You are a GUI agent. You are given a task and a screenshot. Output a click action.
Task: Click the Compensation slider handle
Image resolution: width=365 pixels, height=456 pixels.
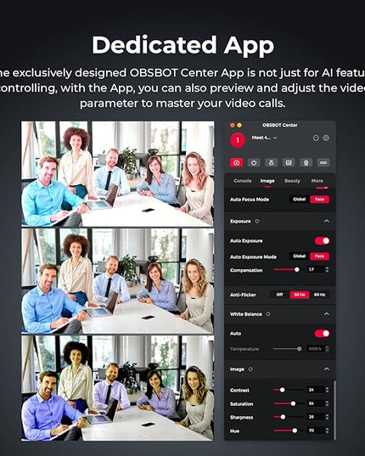point(297,269)
